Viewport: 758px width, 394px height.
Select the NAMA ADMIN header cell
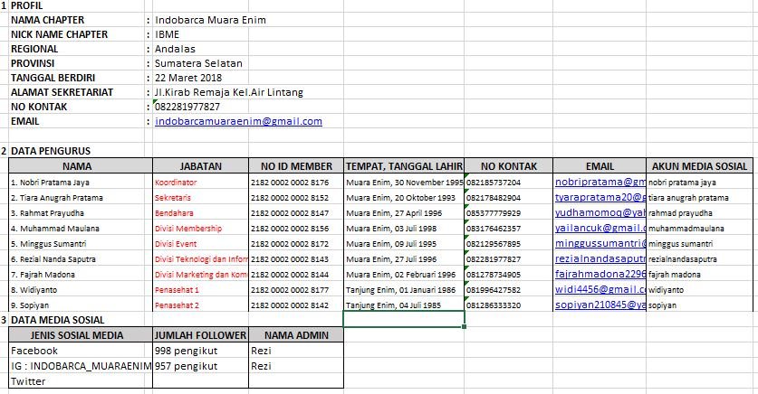[x=296, y=335]
